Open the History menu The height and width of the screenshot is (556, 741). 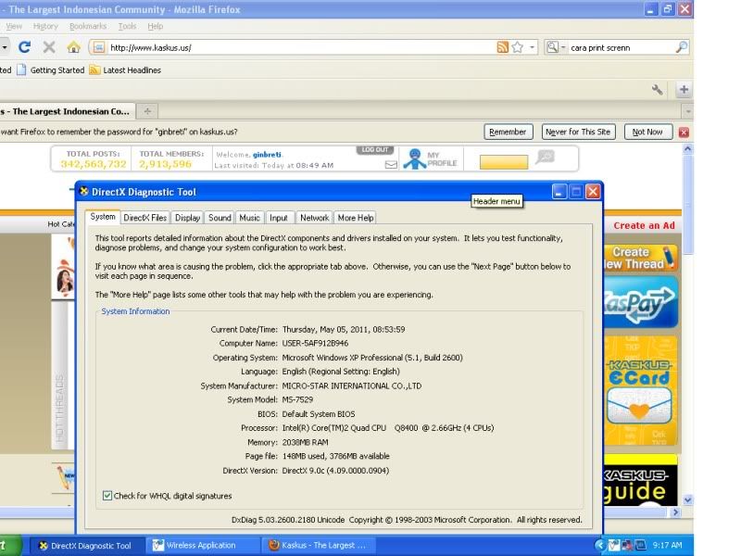(x=45, y=26)
